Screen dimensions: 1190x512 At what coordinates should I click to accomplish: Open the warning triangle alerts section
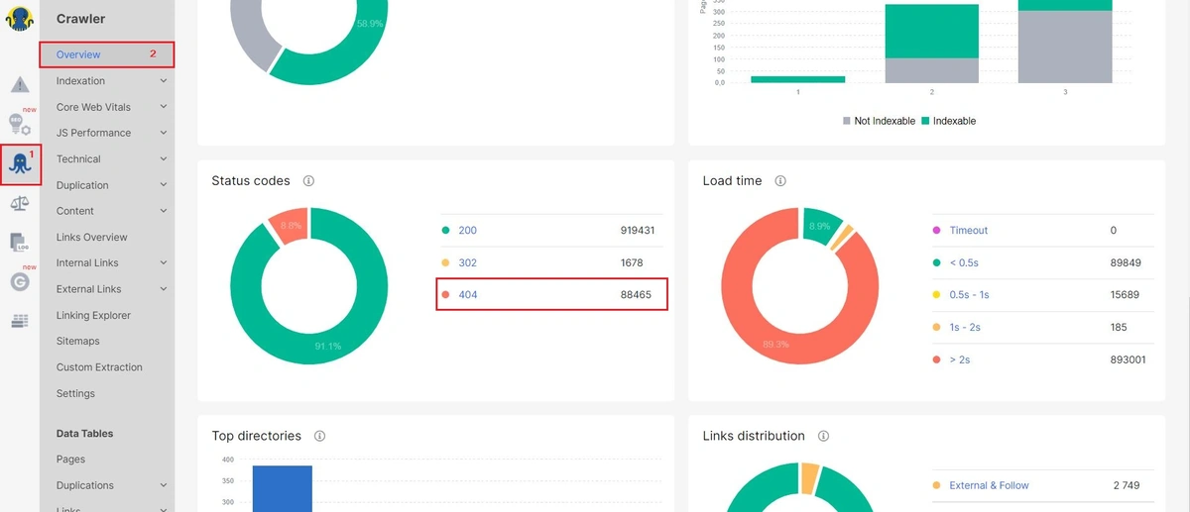(20, 85)
